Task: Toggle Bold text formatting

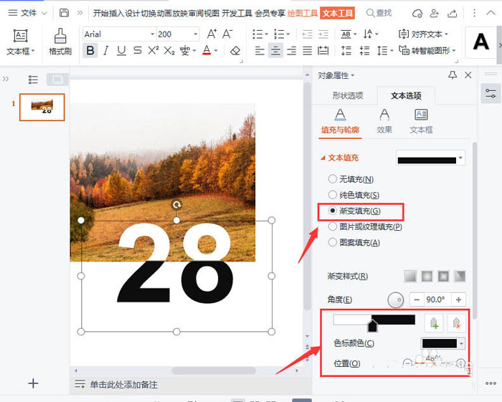Action: pyautogui.click(x=90, y=50)
